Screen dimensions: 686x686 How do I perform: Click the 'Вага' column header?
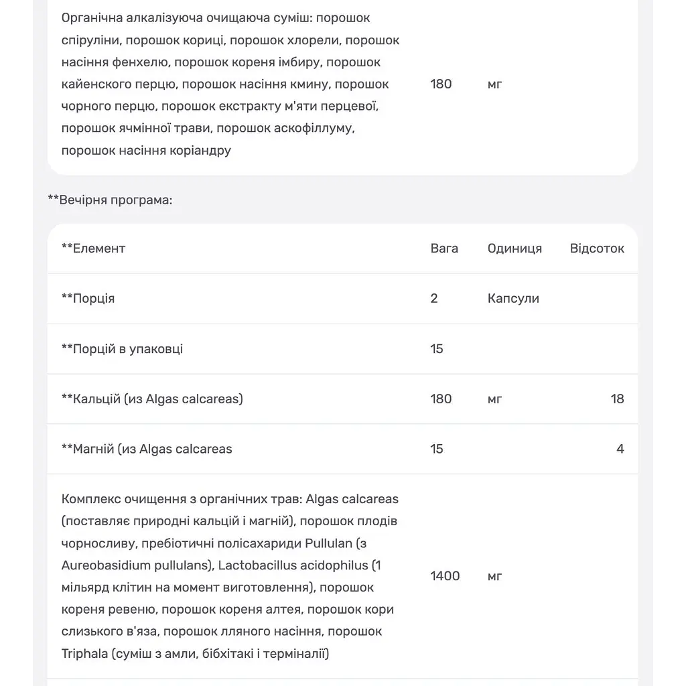click(x=444, y=249)
